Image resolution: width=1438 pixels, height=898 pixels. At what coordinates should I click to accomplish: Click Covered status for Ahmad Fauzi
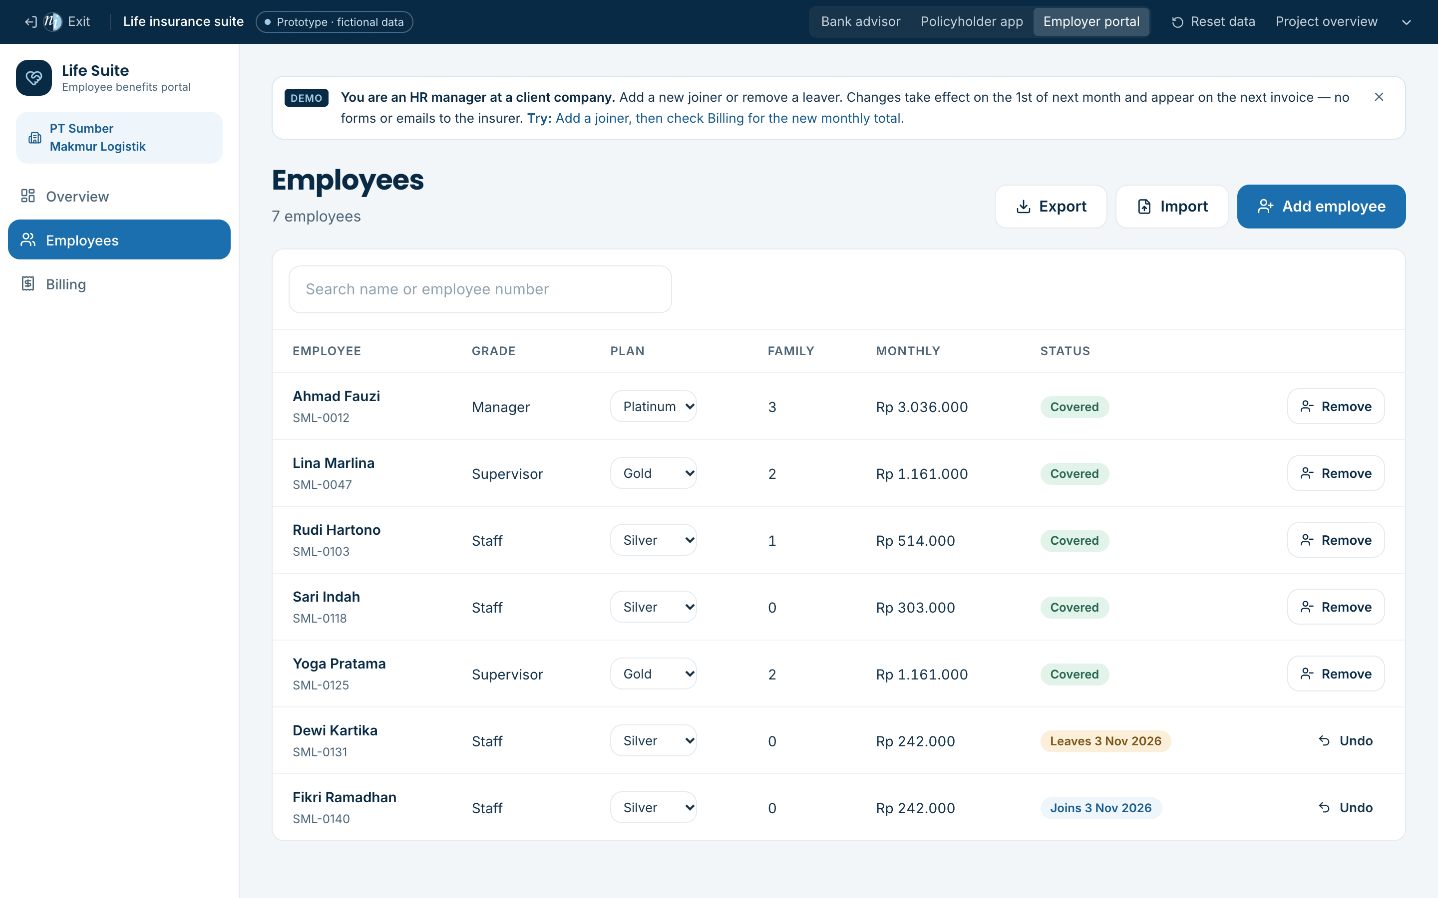click(1075, 407)
